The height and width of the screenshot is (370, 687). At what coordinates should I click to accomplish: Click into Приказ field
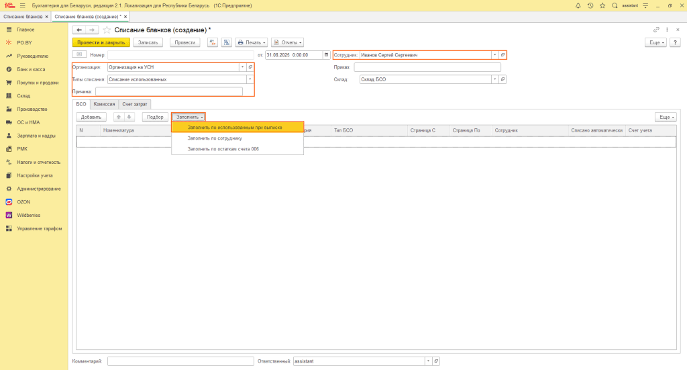coord(427,67)
